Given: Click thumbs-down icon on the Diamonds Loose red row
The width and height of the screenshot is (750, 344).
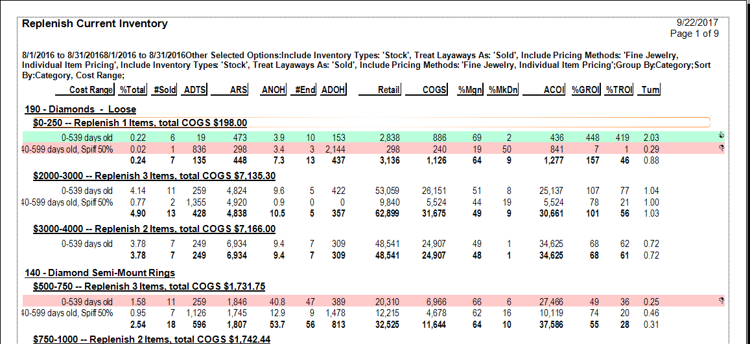Looking at the screenshot, I should (721, 148).
